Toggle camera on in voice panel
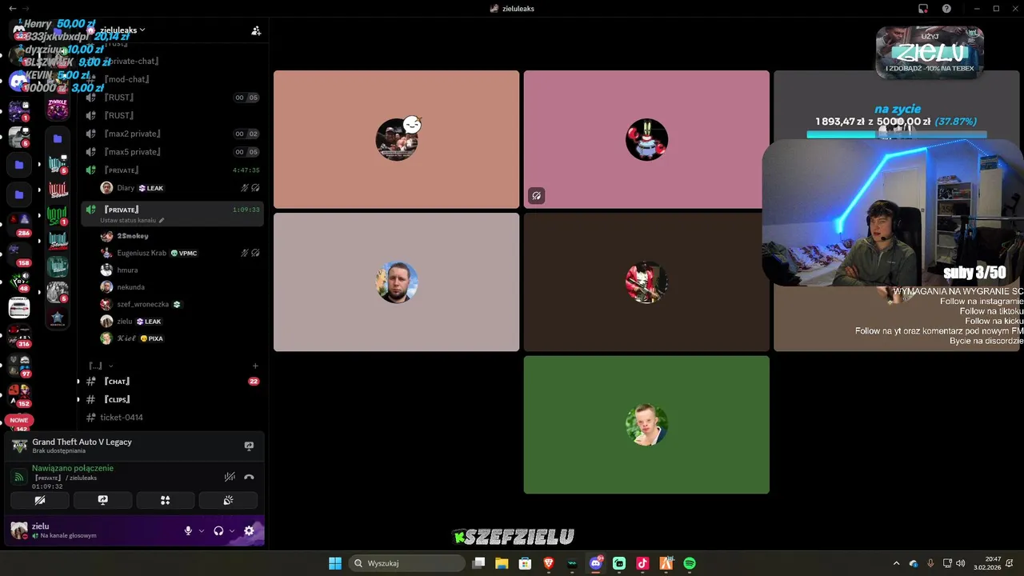 40,500
